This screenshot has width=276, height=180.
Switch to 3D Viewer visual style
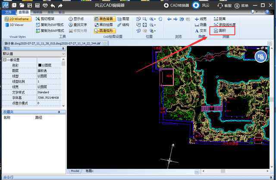[x=16, y=25]
